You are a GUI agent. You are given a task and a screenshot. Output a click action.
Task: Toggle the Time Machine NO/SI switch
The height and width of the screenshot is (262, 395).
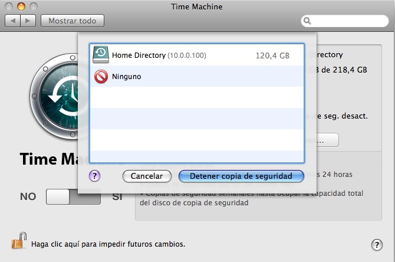pos(73,196)
